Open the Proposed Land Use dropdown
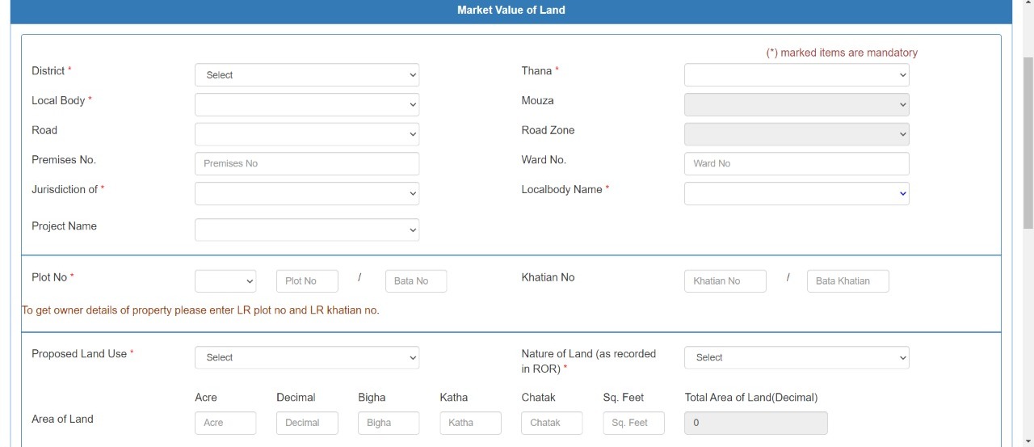The height and width of the screenshot is (447, 1034). (x=306, y=357)
